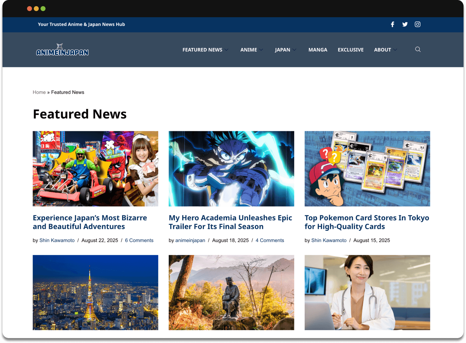The height and width of the screenshot is (343, 466).
Task: Open My Hero Academia trailer article title
Action: tap(230, 222)
